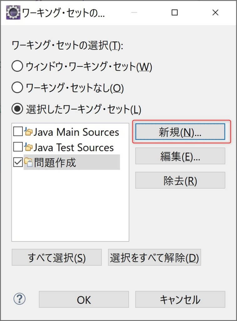Click すべて選択(S) button
This screenshot has height=321, width=237.
coord(57,257)
